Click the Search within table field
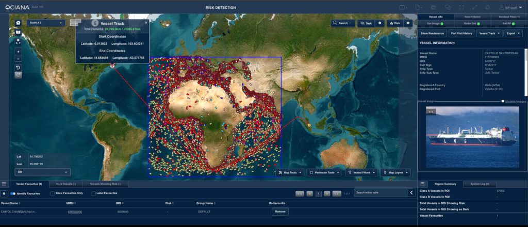Viewport: 528px width, 227px height. point(379,192)
